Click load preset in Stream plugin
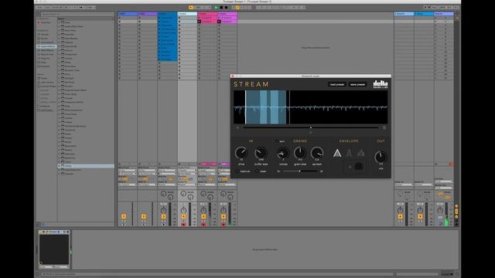 pyautogui.click(x=337, y=84)
